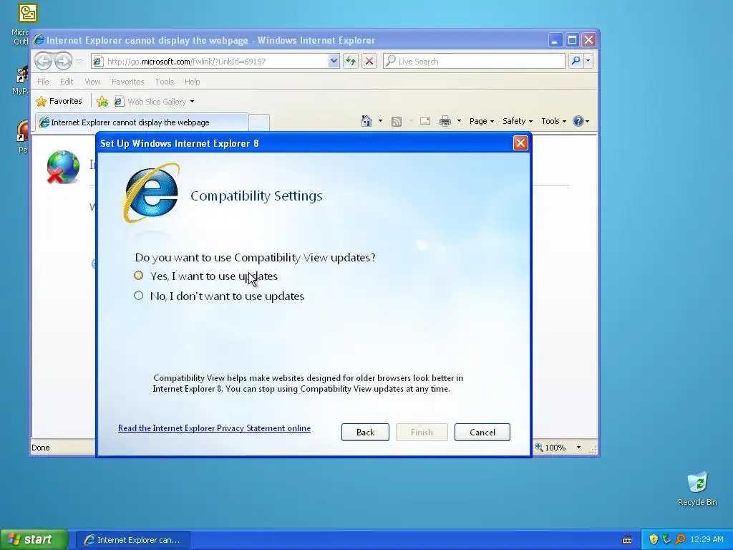Open the Safety command bar menu
Screen dimensions: 733x550
[517, 121]
